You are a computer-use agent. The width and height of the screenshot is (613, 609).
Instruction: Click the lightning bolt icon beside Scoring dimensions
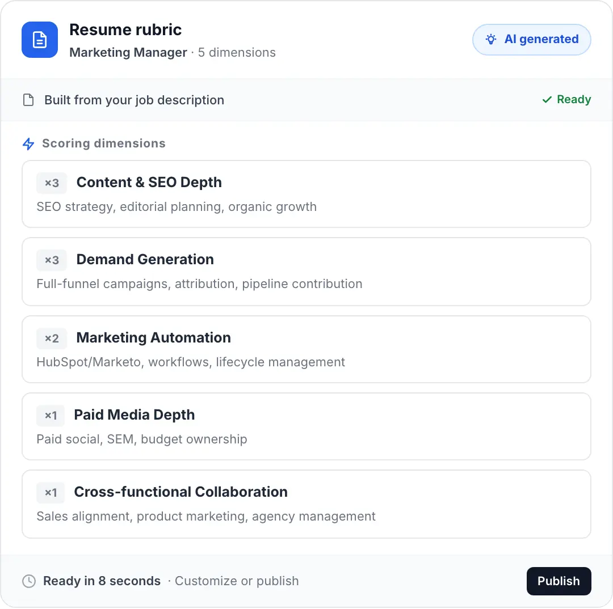pyautogui.click(x=28, y=144)
